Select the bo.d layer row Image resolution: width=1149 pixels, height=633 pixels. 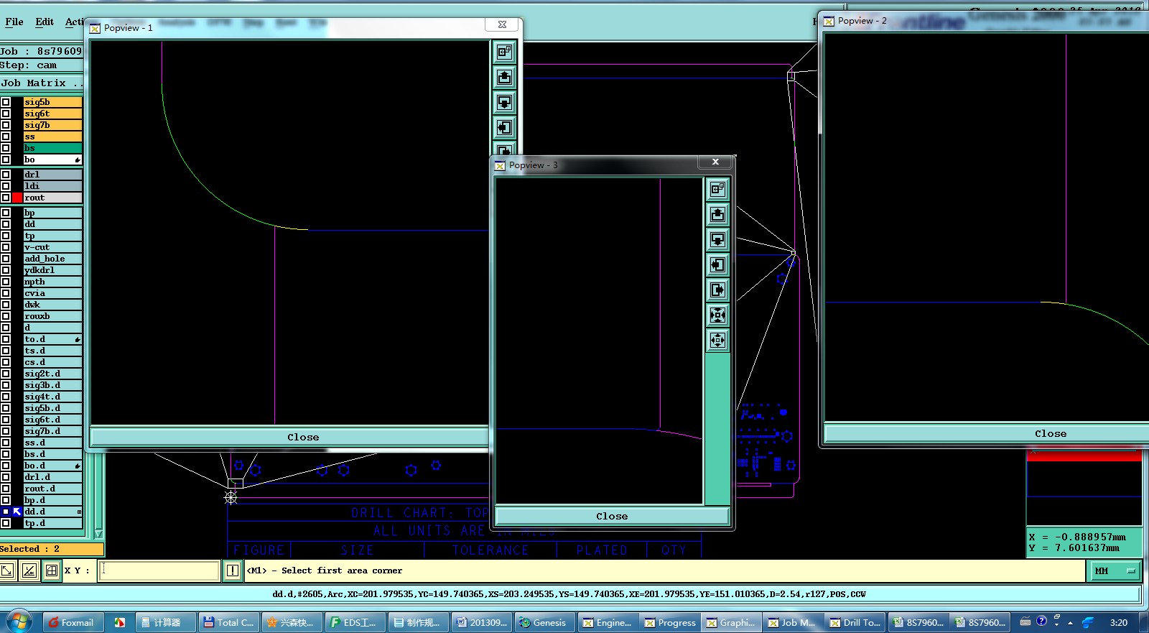[x=53, y=466]
